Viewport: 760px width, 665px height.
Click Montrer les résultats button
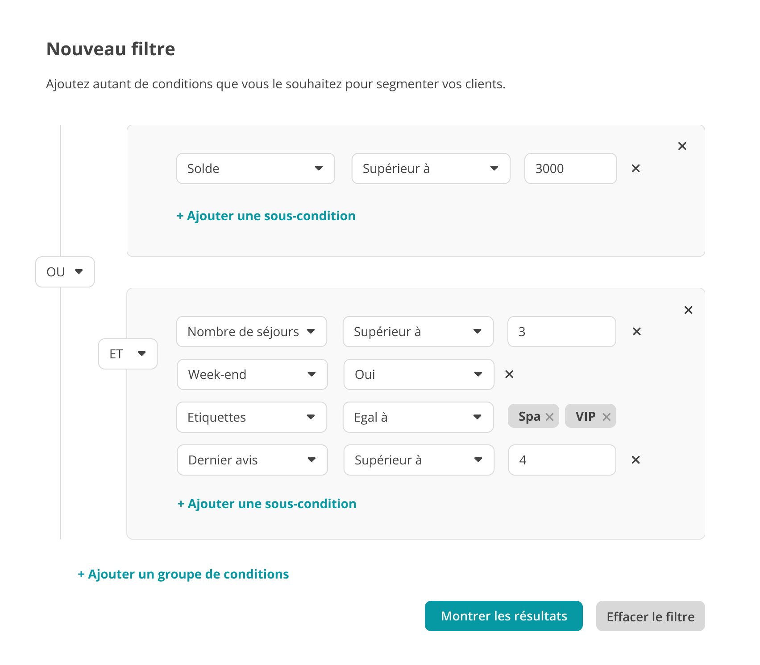click(504, 616)
